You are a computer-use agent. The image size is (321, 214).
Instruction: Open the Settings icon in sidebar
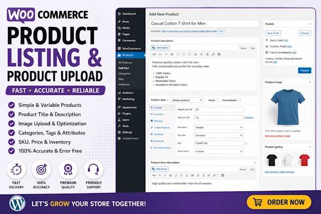click(119, 132)
